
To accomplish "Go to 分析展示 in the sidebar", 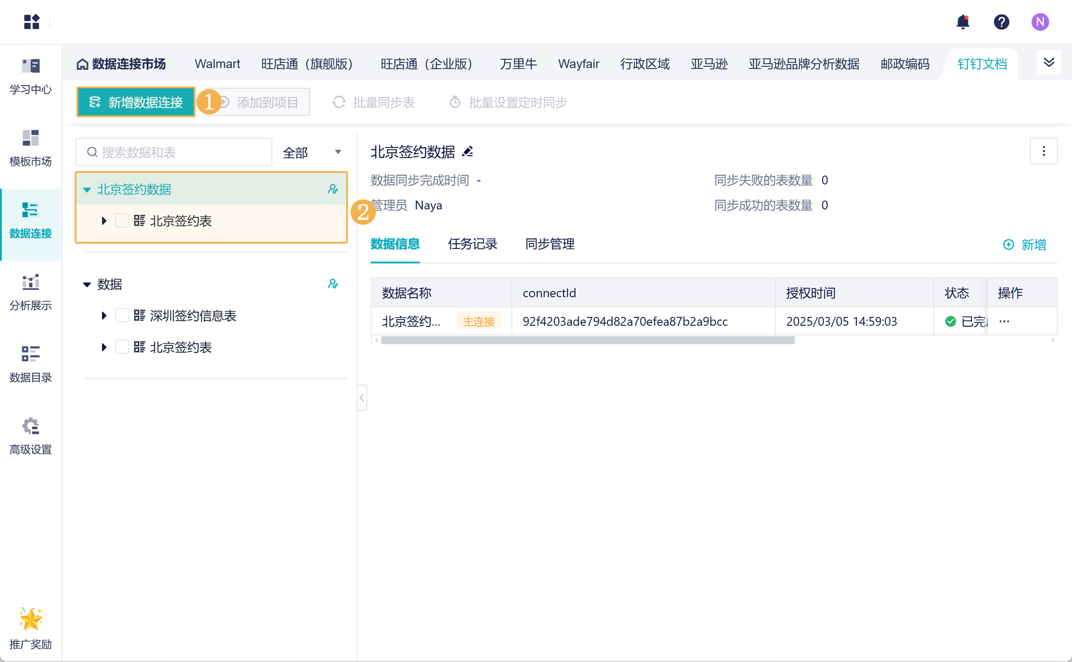I will 31,291.
